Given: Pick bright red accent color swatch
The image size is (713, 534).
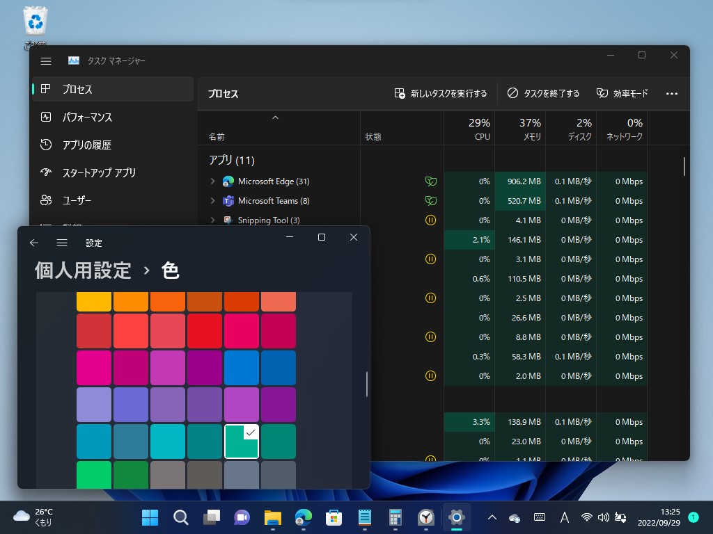Looking at the screenshot, I should click(x=205, y=331).
